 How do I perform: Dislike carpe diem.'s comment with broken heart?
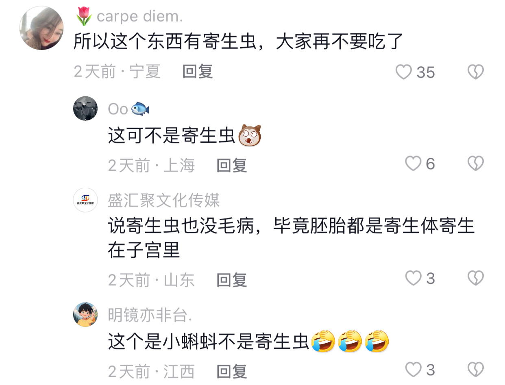coord(475,72)
